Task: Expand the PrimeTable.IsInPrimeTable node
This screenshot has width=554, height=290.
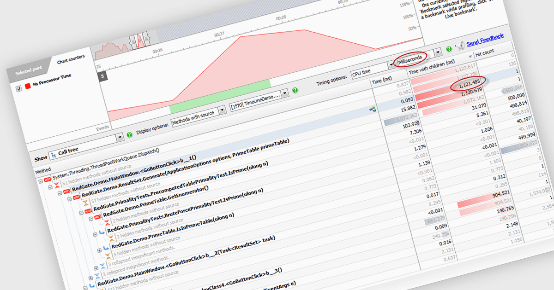Action: pos(99,249)
